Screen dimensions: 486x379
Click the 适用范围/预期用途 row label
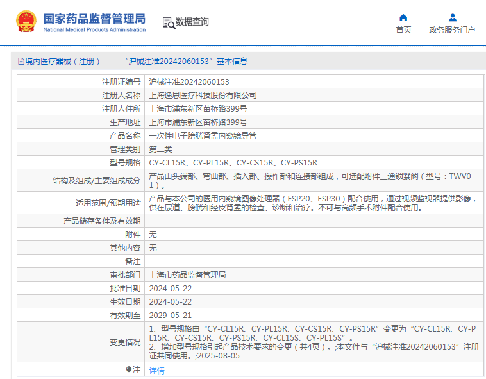tap(108, 203)
